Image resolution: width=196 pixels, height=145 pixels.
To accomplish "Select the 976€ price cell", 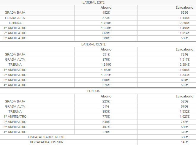I will (x=106, y=59).
